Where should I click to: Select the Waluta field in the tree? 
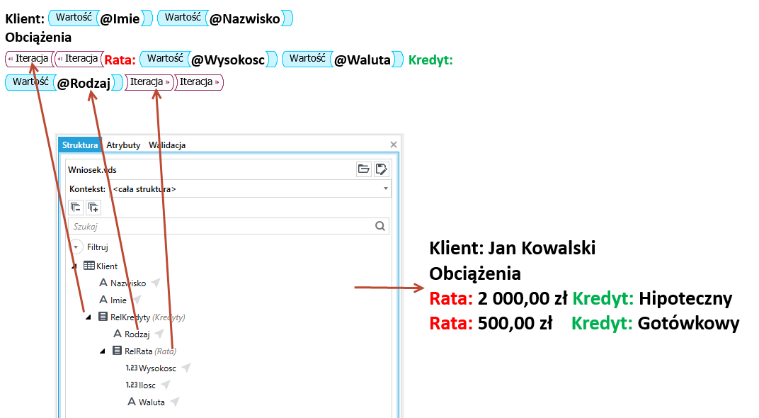(152, 402)
